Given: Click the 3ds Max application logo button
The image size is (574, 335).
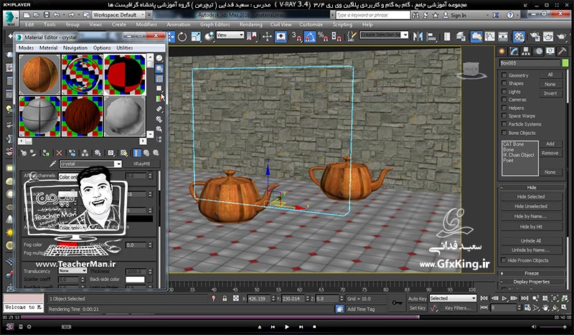Looking at the screenshot, I should (x=11, y=19).
